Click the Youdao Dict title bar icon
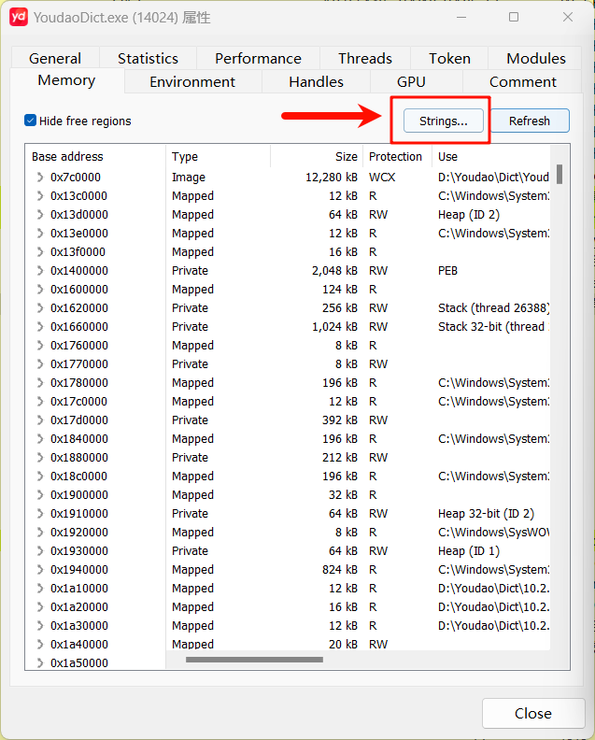This screenshot has width=595, height=740. [19, 17]
